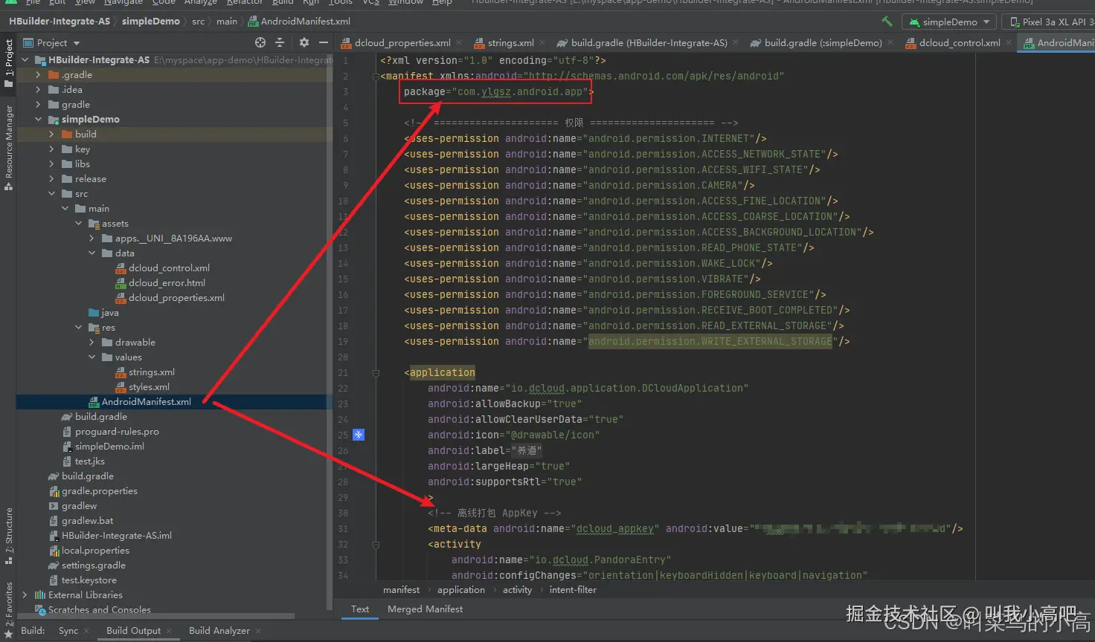Expand the libs folder
This screenshot has width=1095, height=642.
pos(52,163)
